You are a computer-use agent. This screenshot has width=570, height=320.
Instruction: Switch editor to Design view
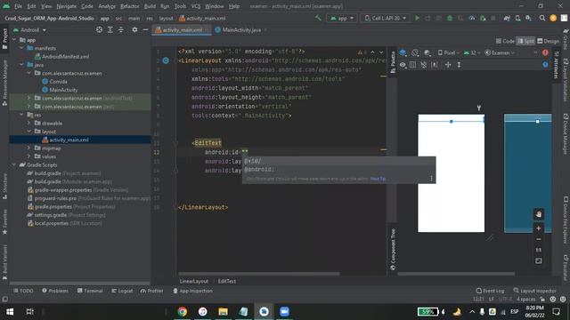pyautogui.click(x=549, y=41)
